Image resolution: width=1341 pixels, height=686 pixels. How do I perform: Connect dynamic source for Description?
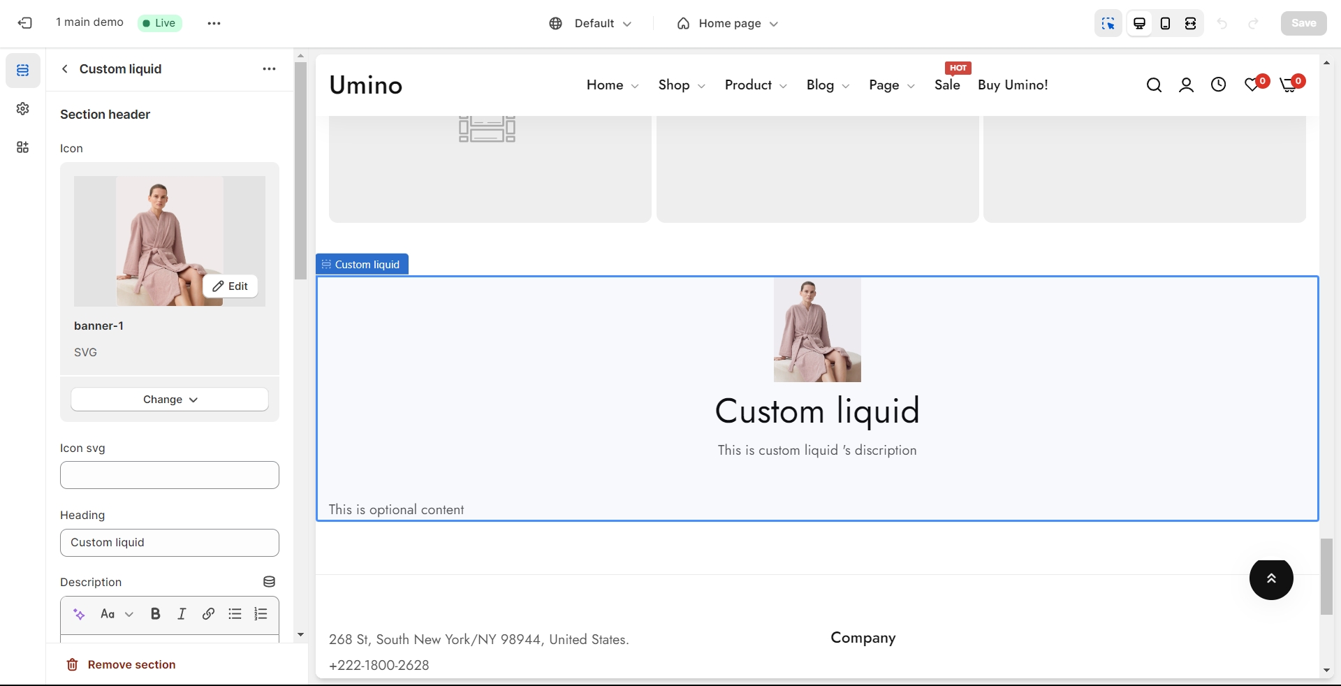coord(269,582)
